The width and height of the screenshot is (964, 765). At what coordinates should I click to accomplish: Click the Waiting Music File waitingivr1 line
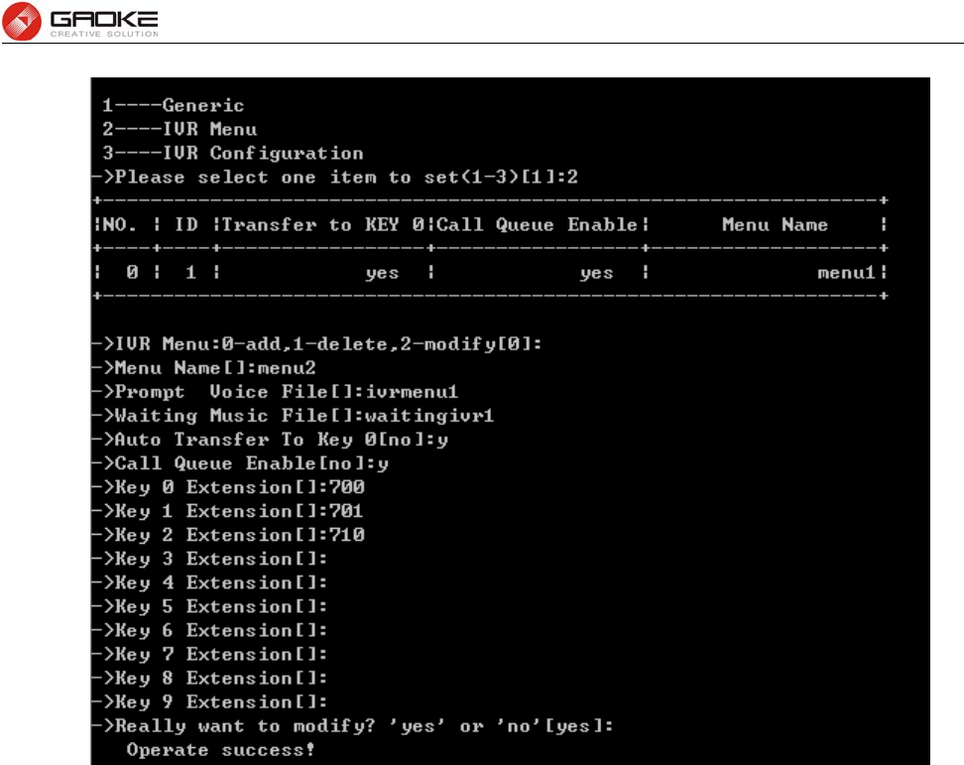(294, 416)
